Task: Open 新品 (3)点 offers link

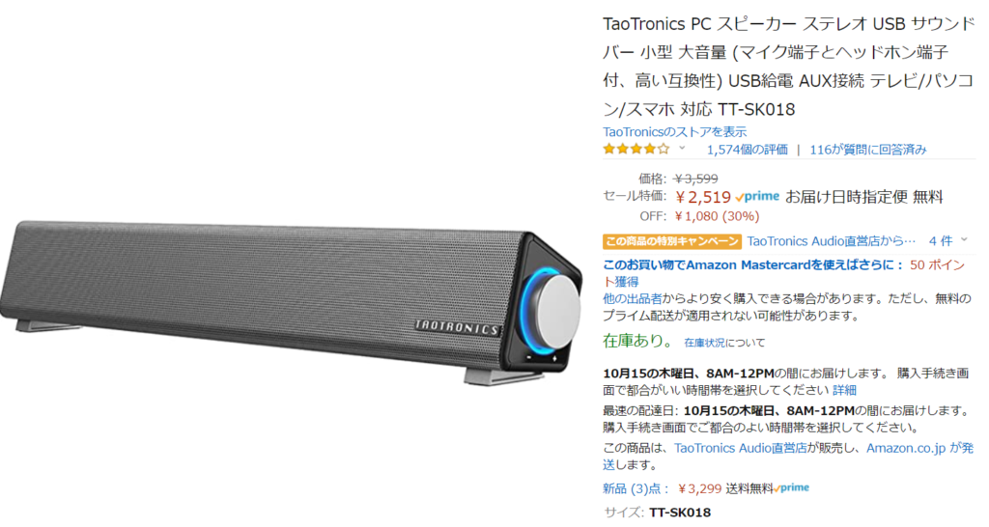Action: click(636, 488)
